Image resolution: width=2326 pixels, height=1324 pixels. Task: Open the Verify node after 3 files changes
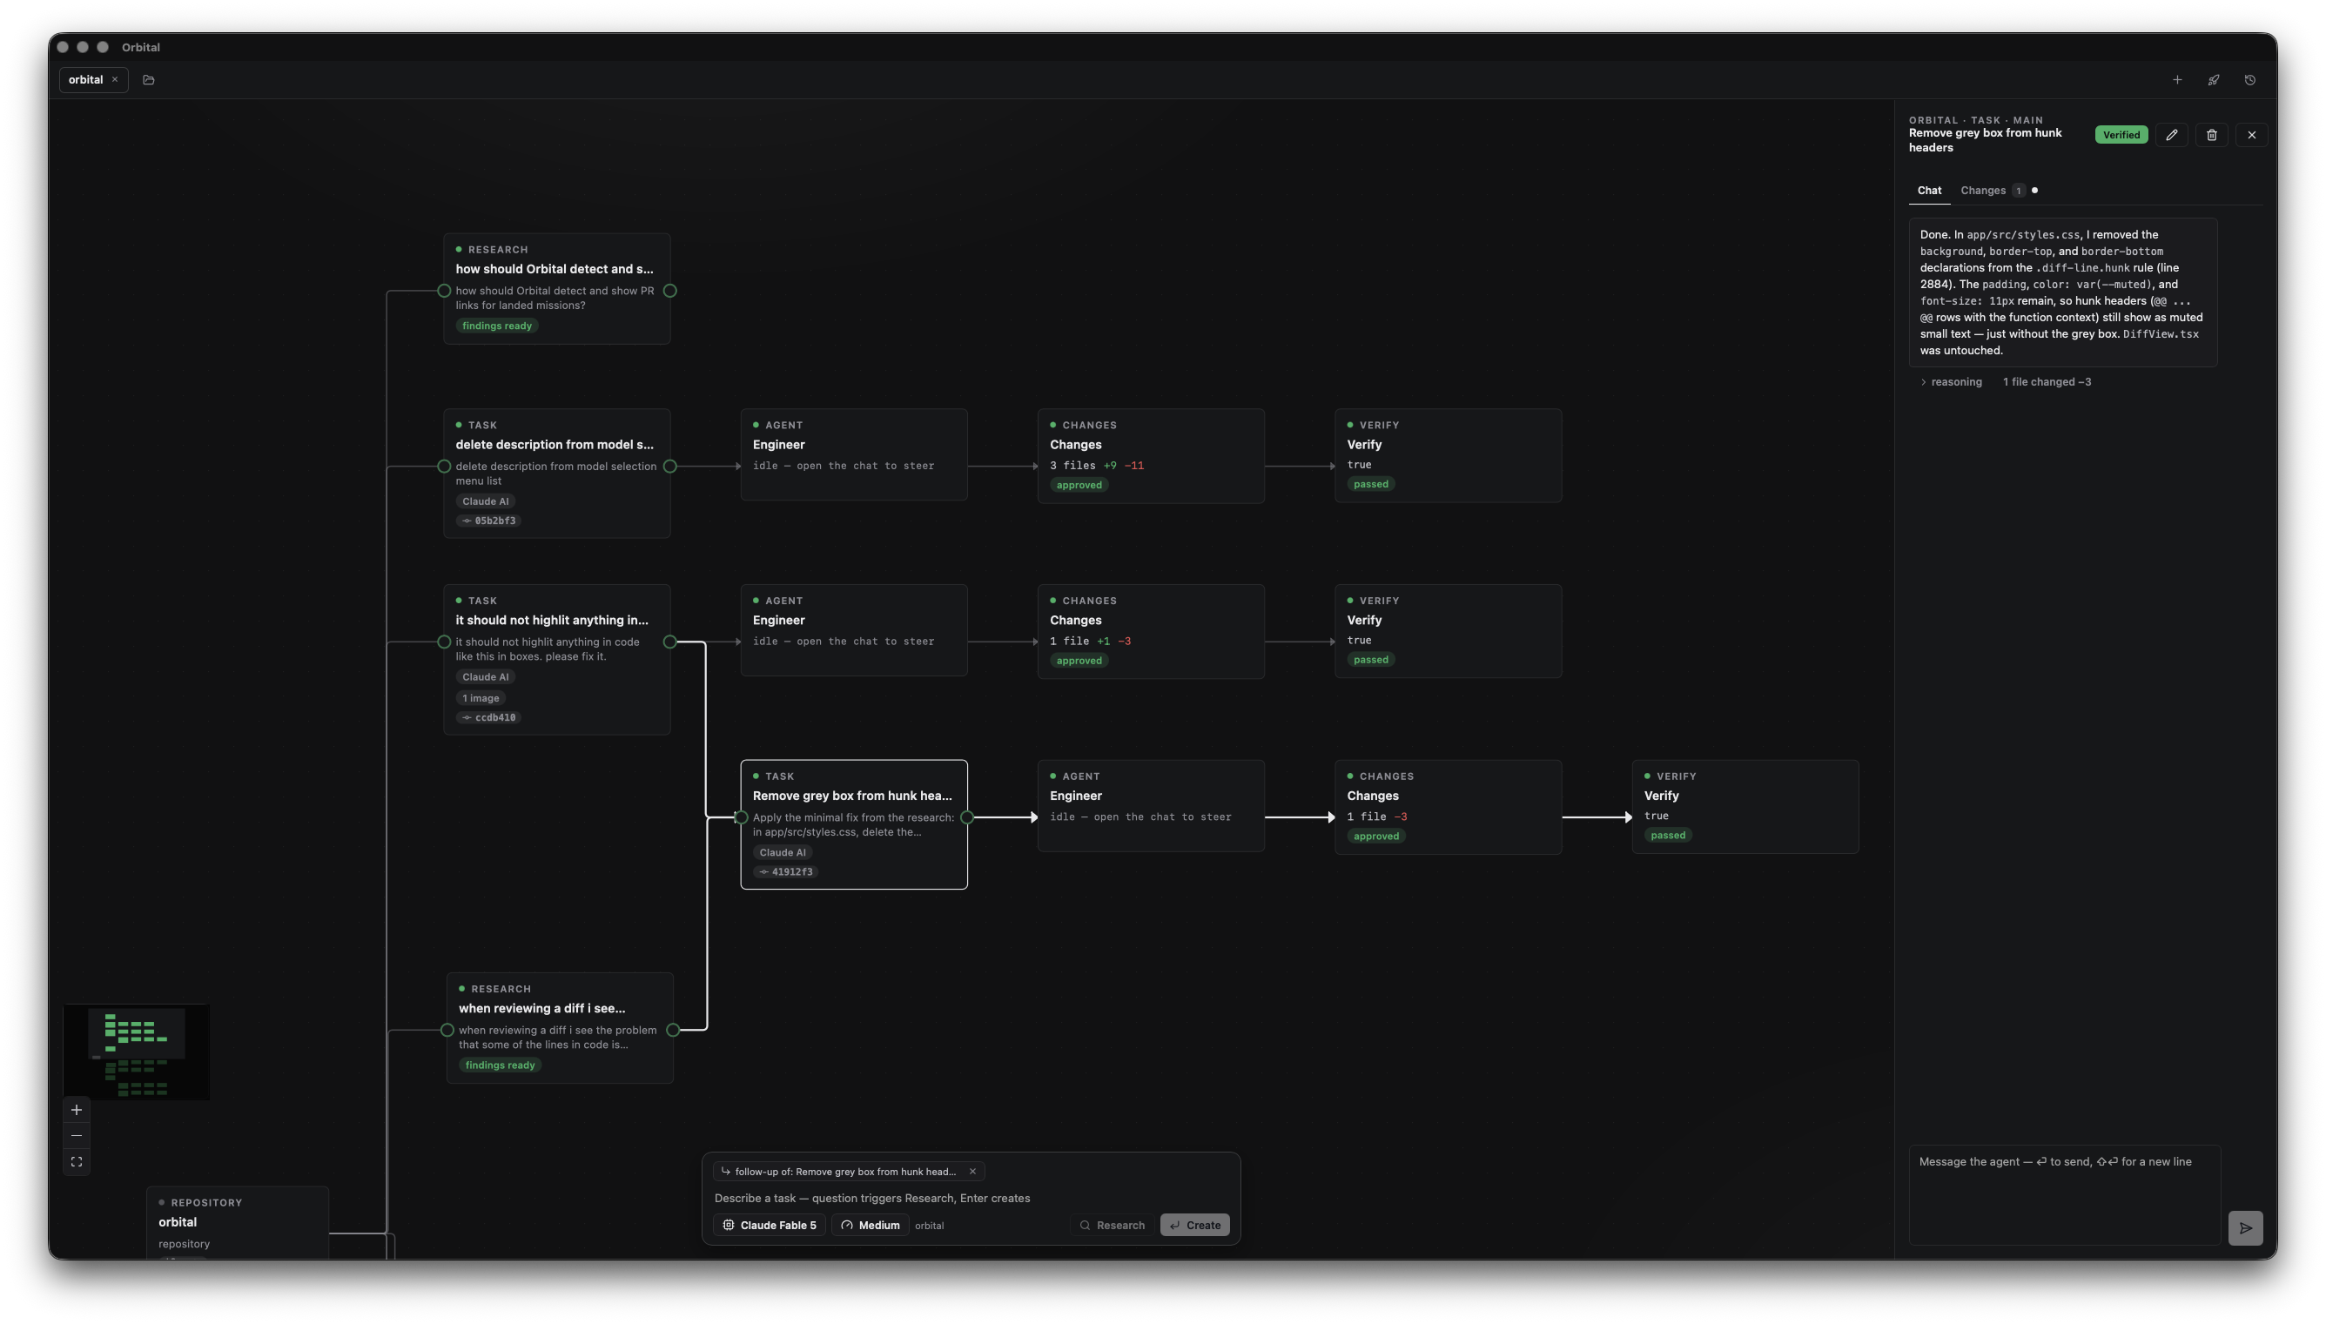click(x=1448, y=455)
